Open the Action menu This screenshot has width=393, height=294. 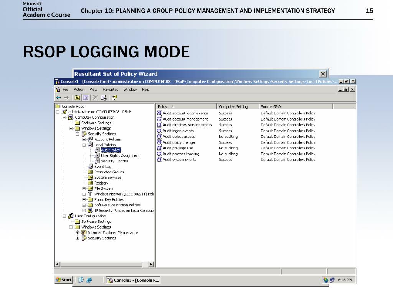79,90
